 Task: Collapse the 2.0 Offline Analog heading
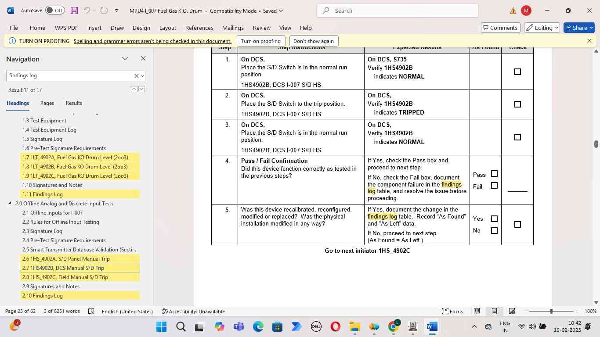(x=10, y=204)
